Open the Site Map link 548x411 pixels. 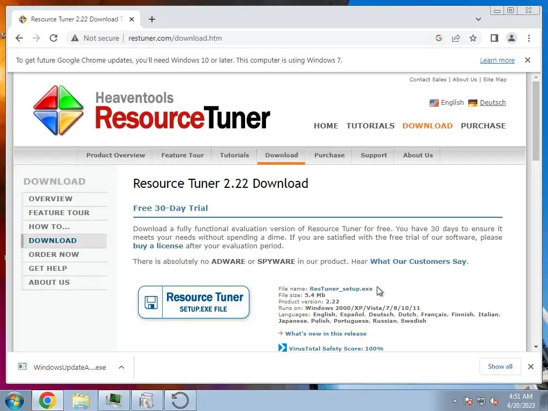(494, 79)
